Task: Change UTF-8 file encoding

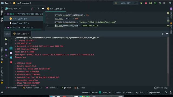Action: (x=118, y=92)
